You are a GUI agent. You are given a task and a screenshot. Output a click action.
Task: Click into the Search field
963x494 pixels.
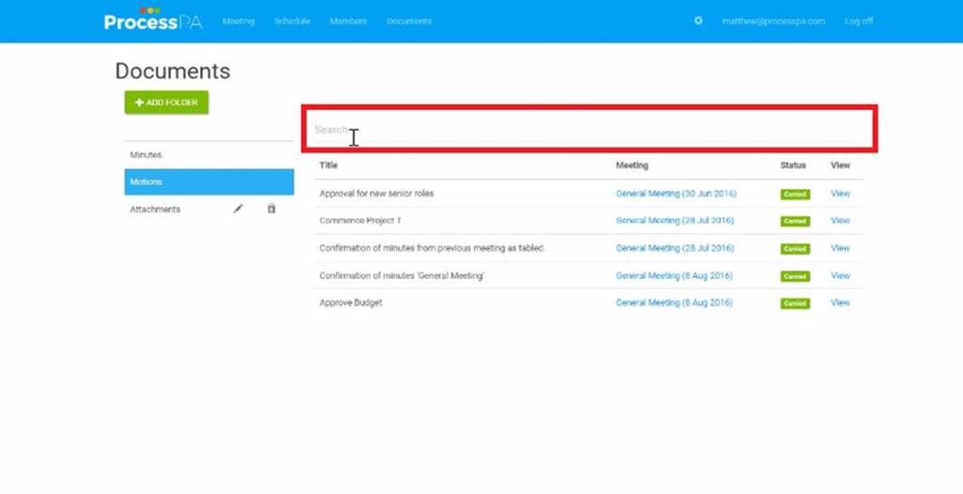point(589,130)
